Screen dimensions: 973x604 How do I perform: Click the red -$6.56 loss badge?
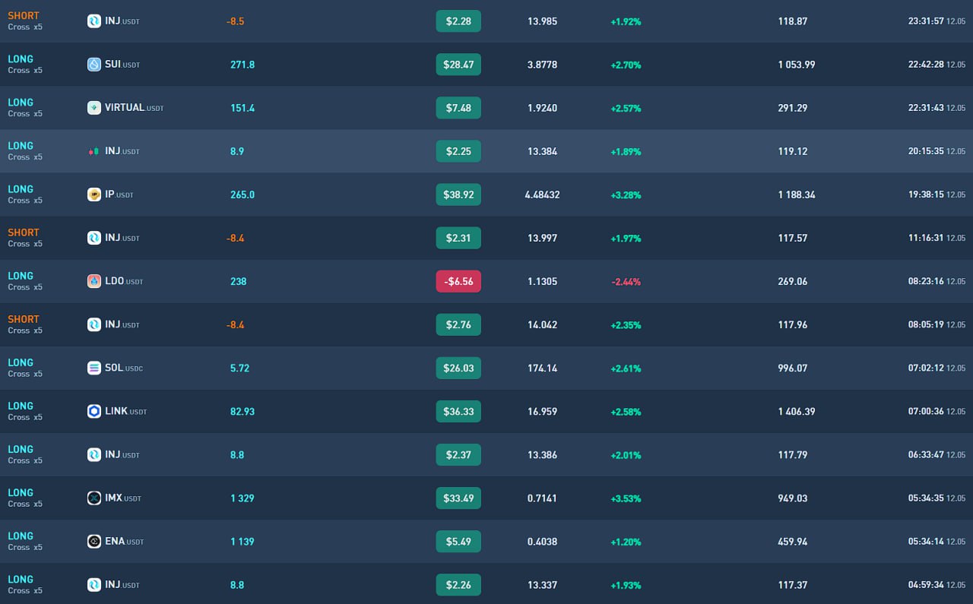pos(458,281)
